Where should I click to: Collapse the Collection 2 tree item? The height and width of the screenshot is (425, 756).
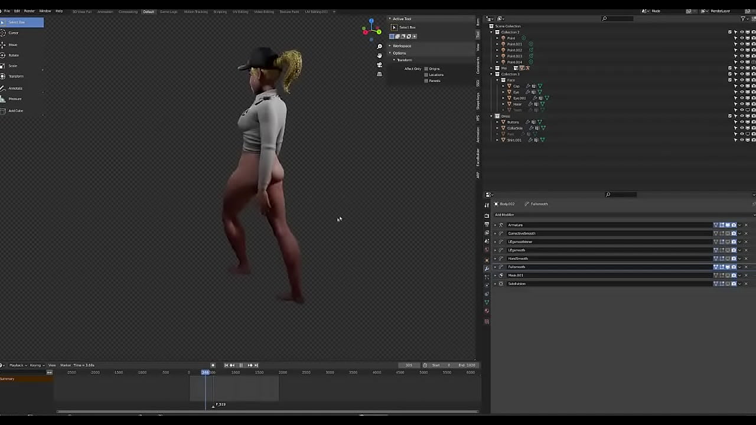coord(492,32)
